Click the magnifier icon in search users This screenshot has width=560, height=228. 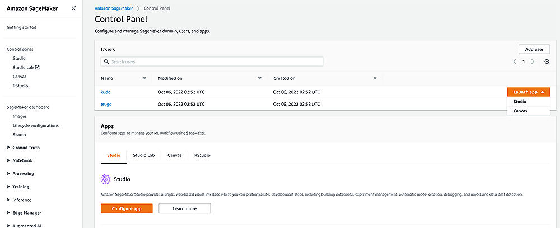click(x=106, y=61)
